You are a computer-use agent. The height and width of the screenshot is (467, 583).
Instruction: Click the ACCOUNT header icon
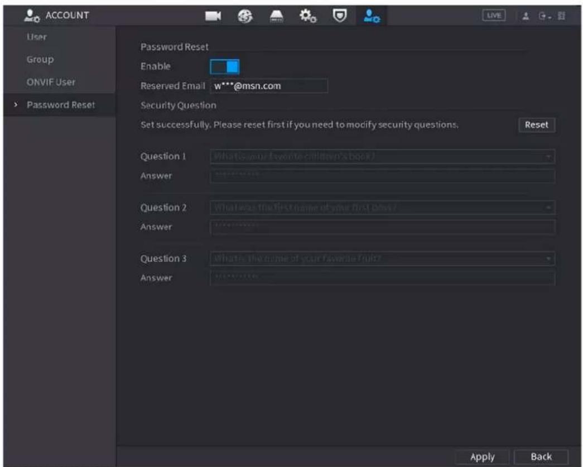tap(32, 16)
